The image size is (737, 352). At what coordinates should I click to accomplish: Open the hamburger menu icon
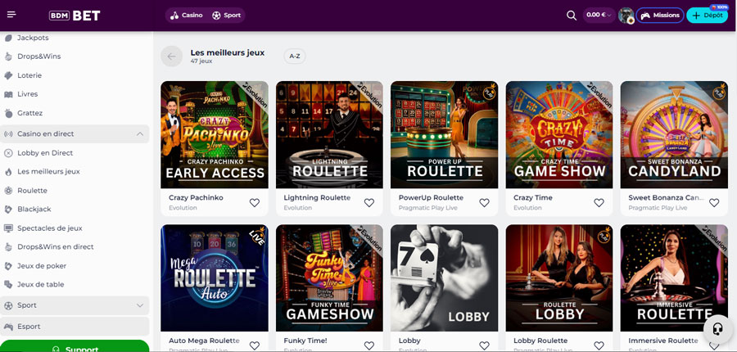pyautogui.click(x=11, y=15)
